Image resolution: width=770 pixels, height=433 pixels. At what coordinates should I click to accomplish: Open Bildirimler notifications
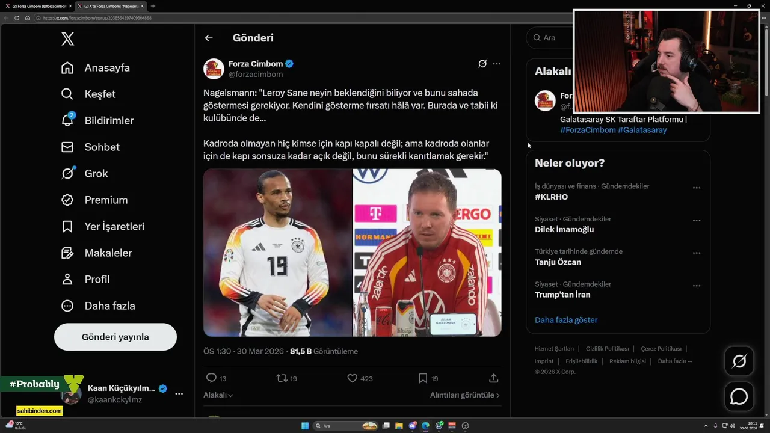pos(97,121)
